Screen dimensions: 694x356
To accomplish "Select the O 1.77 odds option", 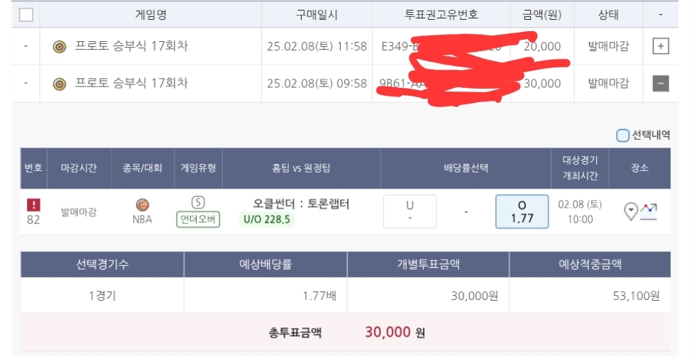I will pos(522,211).
